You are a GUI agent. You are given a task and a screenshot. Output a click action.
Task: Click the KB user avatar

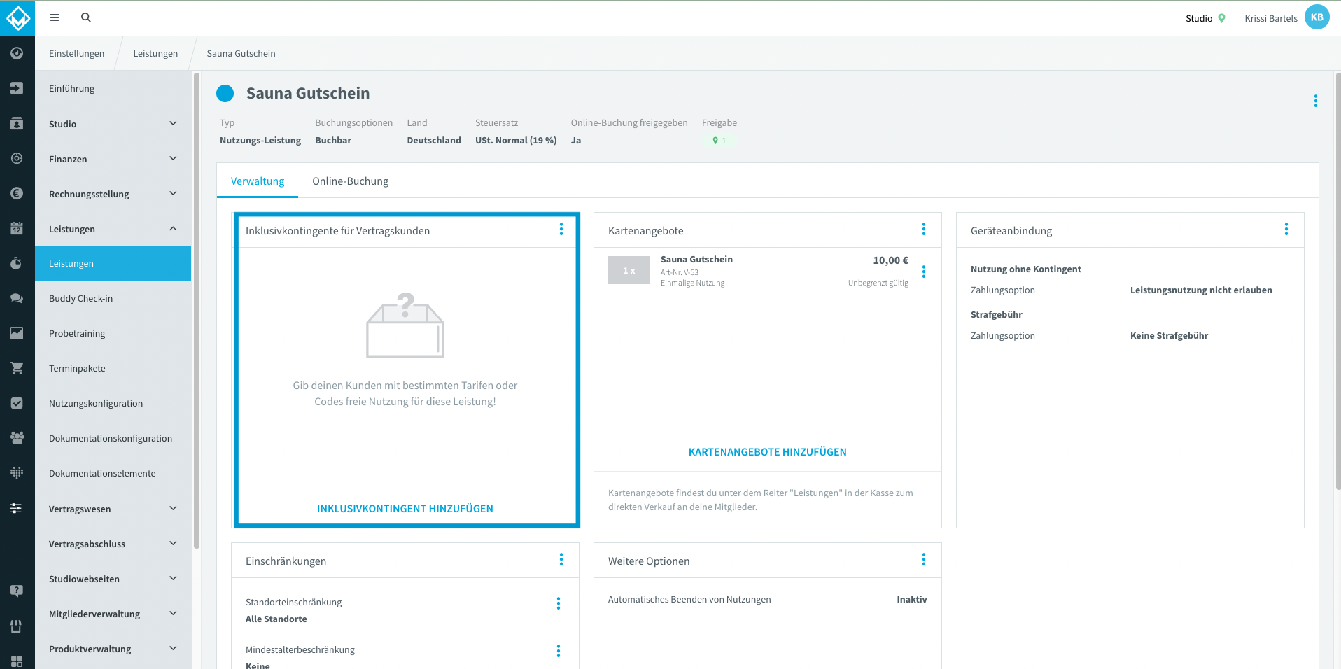pyautogui.click(x=1317, y=17)
